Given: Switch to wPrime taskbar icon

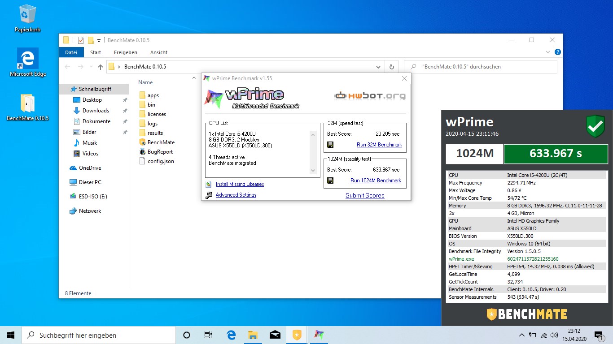Looking at the screenshot, I should (319, 335).
